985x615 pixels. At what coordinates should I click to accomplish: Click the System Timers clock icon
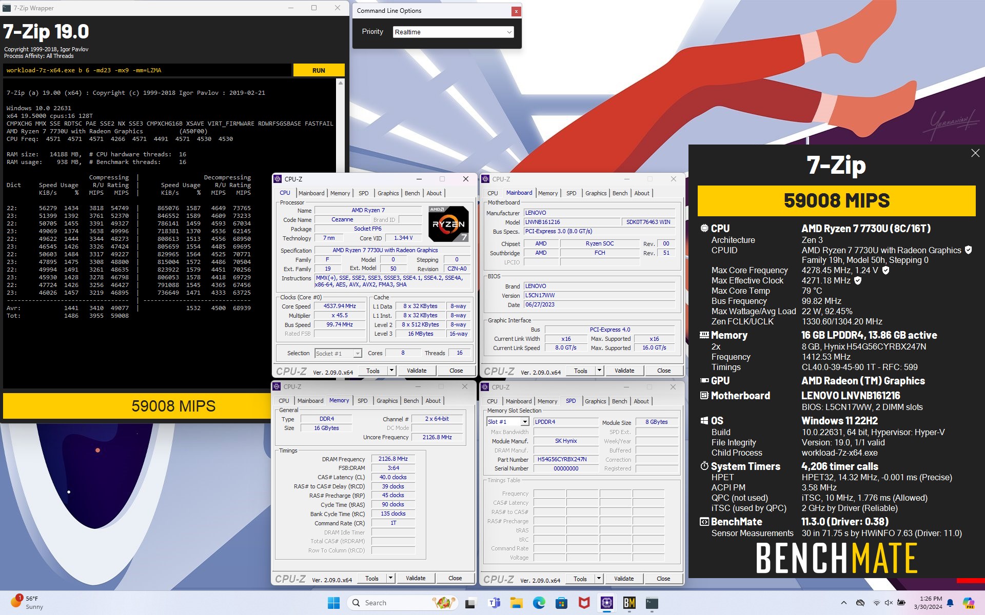click(704, 466)
